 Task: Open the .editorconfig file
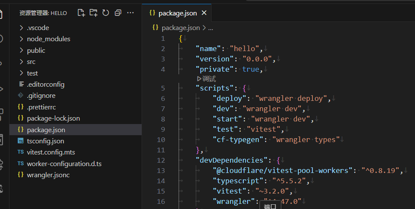click(x=45, y=85)
